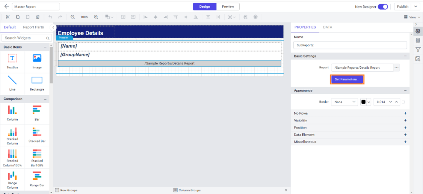Open the View dropdown menu
This screenshot has width=423, height=194.
pos(412,17)
